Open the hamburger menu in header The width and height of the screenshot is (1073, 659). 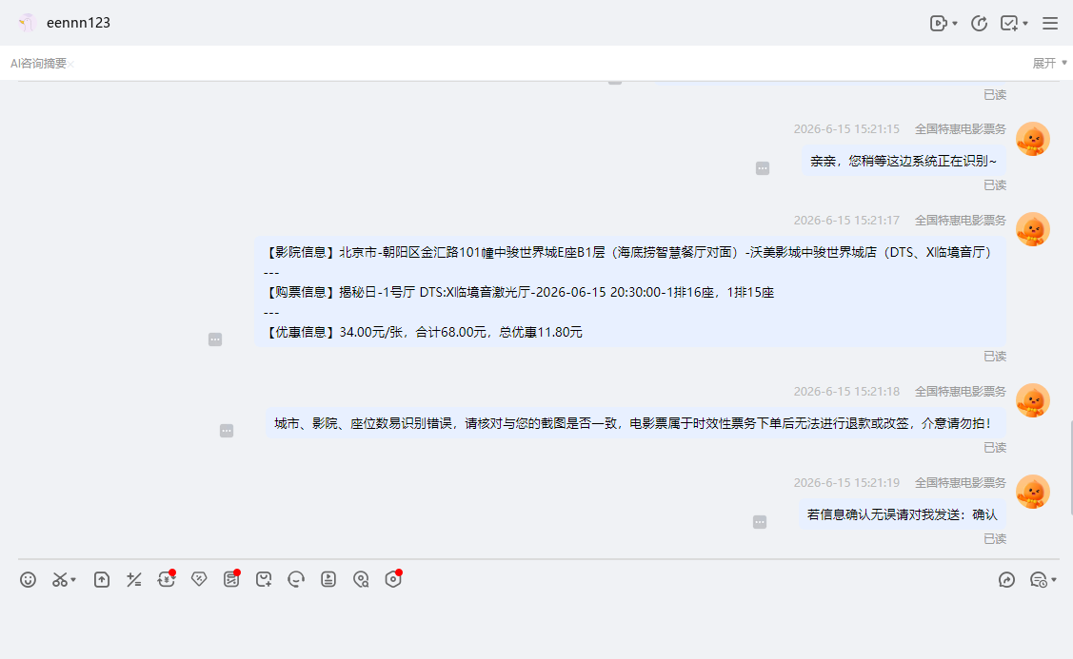[x=1050, y=23]
